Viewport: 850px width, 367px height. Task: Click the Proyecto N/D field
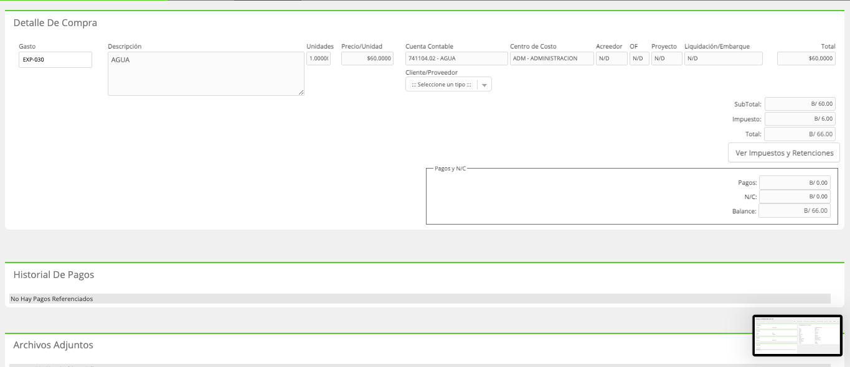tap(667, 58)
